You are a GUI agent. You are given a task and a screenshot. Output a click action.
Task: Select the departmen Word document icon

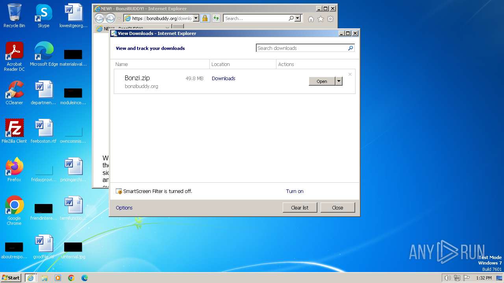(44, 93)
